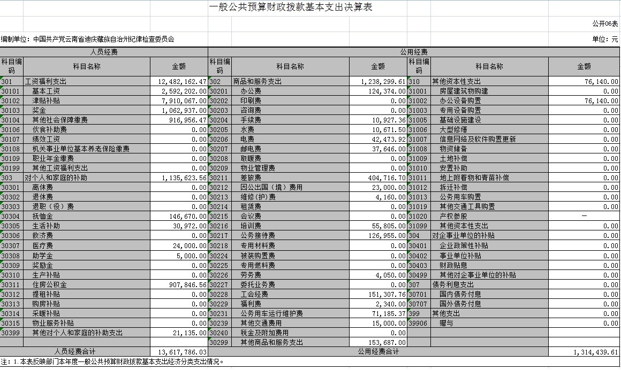621x370 pixels.
Task: Select the 工资福利支出 cell
Action: 87,81
